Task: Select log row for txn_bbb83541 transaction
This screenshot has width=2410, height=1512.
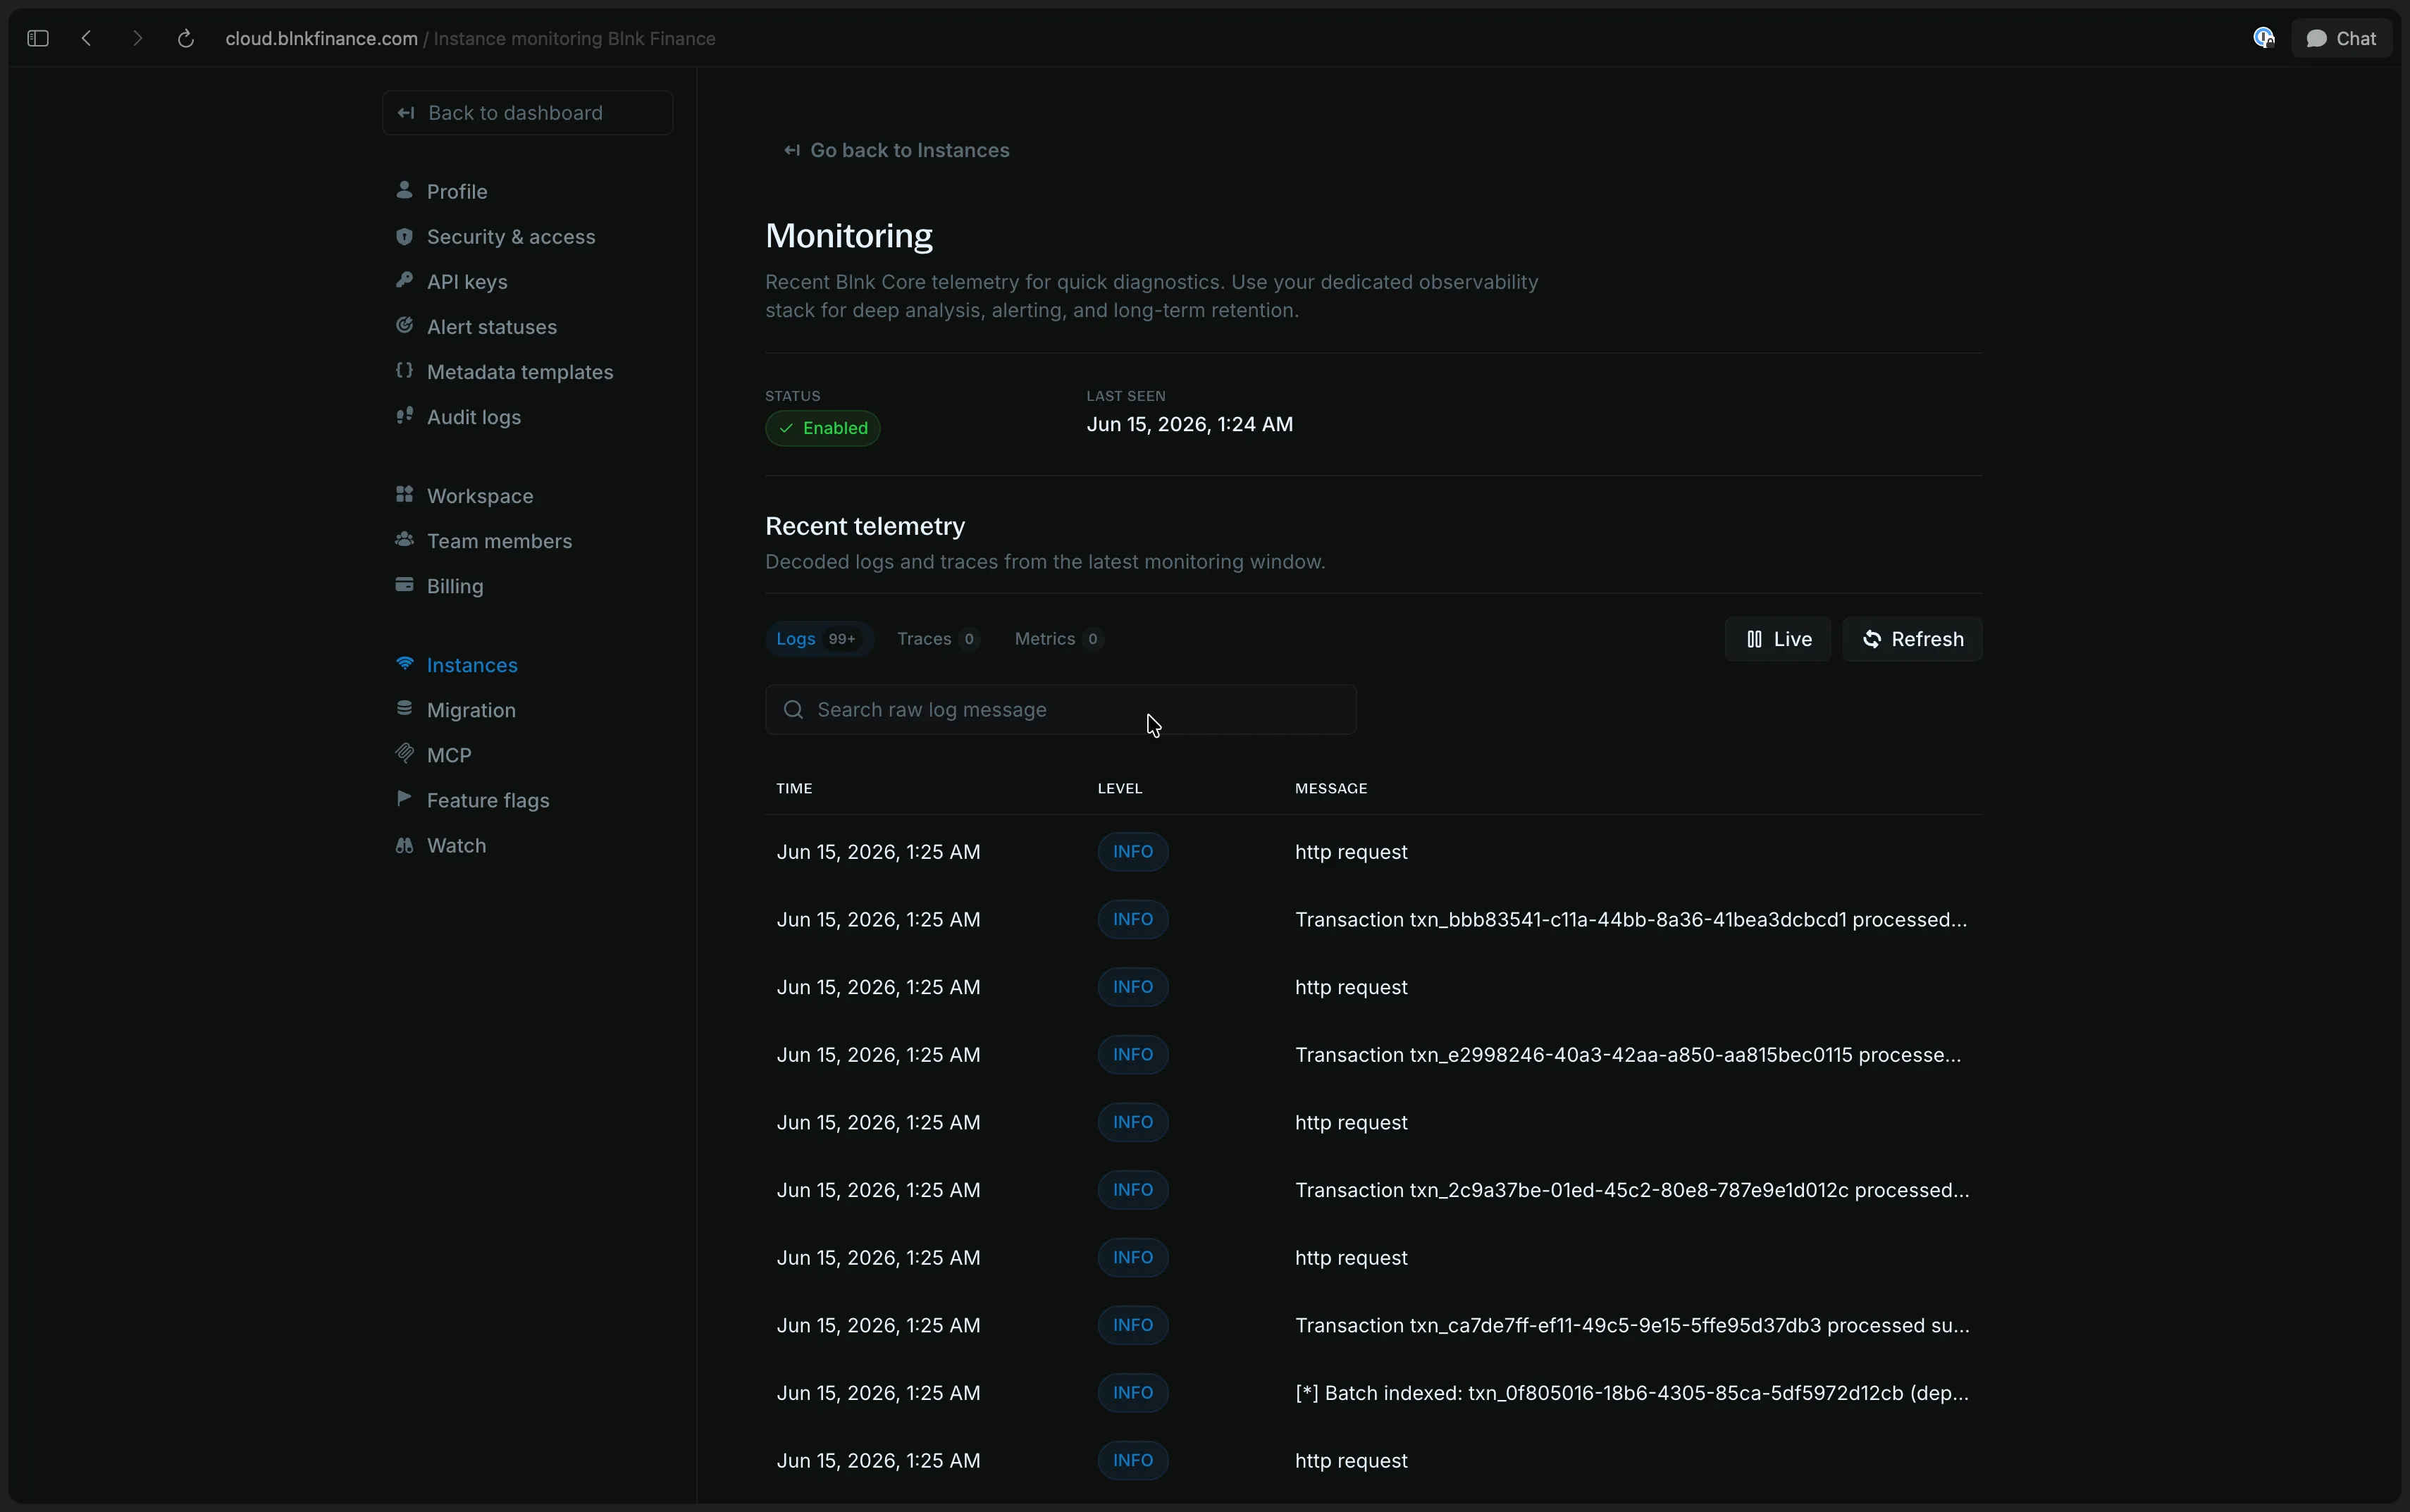Action: (1373, 919)
